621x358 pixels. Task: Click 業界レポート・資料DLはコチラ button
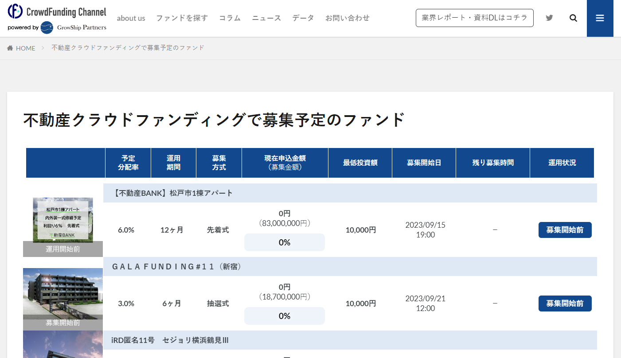[x=474, y=18]
